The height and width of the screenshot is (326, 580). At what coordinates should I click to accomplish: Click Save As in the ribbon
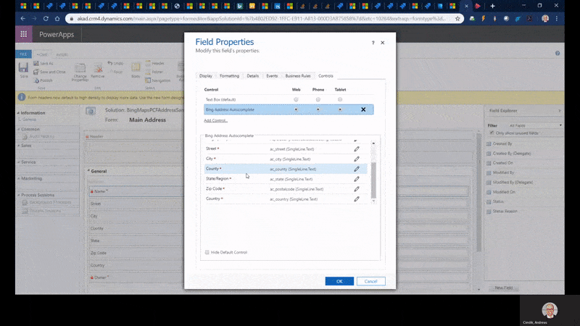(43, 63)
